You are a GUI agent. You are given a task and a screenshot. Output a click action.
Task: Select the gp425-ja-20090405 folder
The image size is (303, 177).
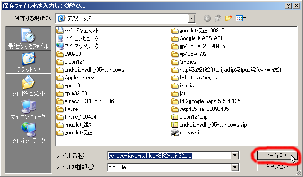(x=198, y=46)
